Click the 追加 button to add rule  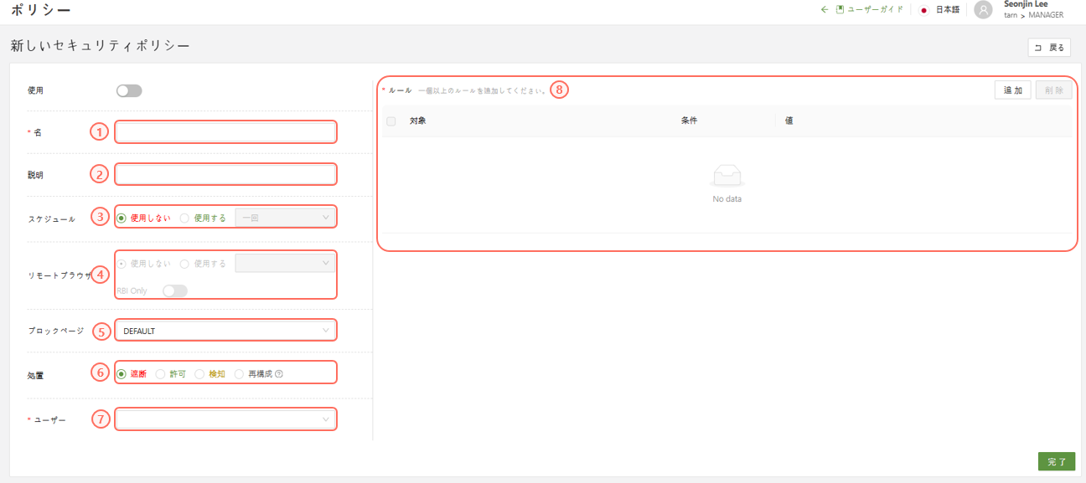coord(1012,90)
